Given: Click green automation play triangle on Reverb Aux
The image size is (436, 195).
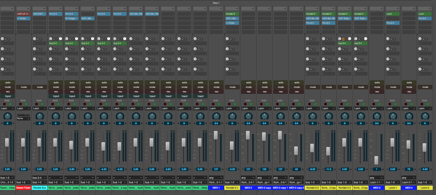Looking at the screenshot, I should tap(42, 104).
